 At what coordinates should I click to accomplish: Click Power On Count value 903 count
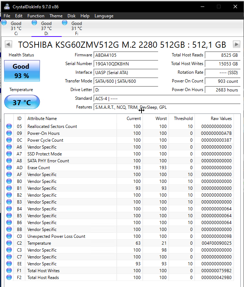(222, 81)
